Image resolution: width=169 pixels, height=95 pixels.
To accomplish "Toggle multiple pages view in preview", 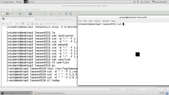I will [x=22, y=23].
